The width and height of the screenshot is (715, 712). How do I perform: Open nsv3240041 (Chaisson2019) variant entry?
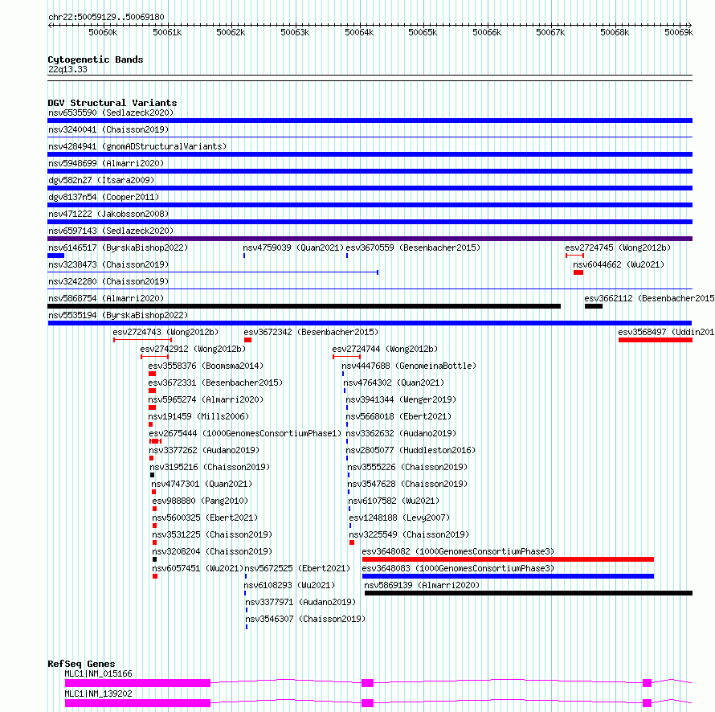[108, 129]
